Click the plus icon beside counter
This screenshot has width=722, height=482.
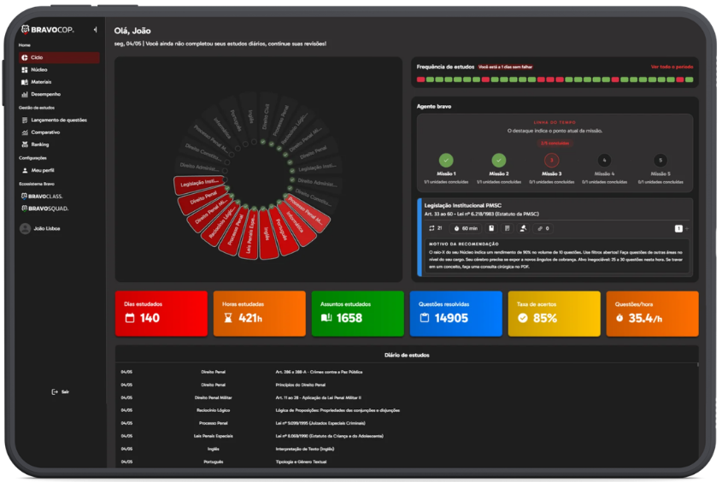point(687,228)
